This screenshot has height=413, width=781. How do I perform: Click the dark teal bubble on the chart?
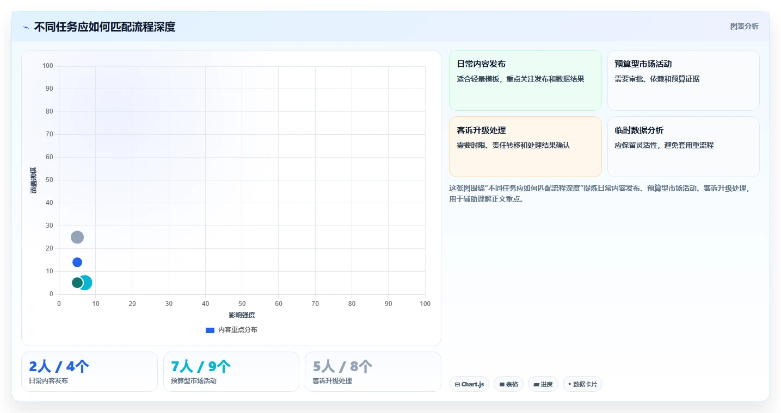pyautogui.click(x=77, y=283)
